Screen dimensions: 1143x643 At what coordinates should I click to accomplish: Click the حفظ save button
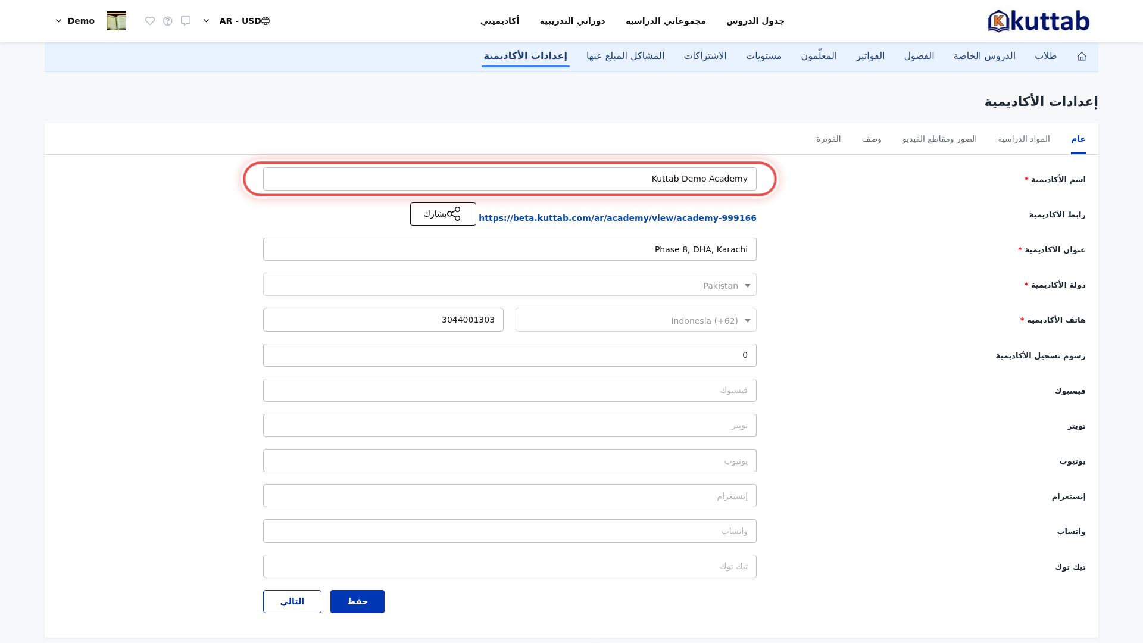pyautogui.click(x=357, y=601)
